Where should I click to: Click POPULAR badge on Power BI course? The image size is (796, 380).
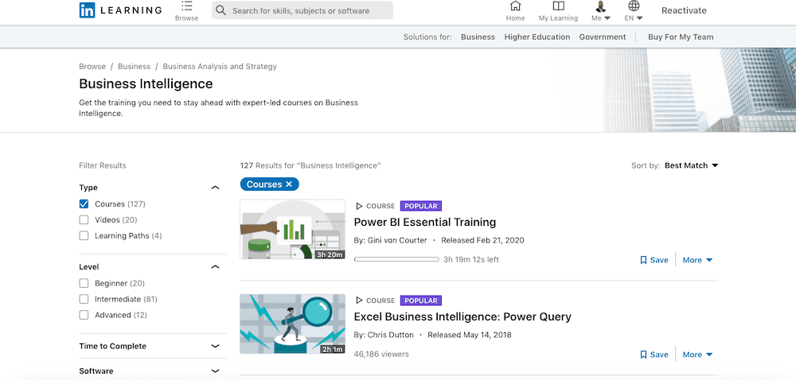pos(421,206)
